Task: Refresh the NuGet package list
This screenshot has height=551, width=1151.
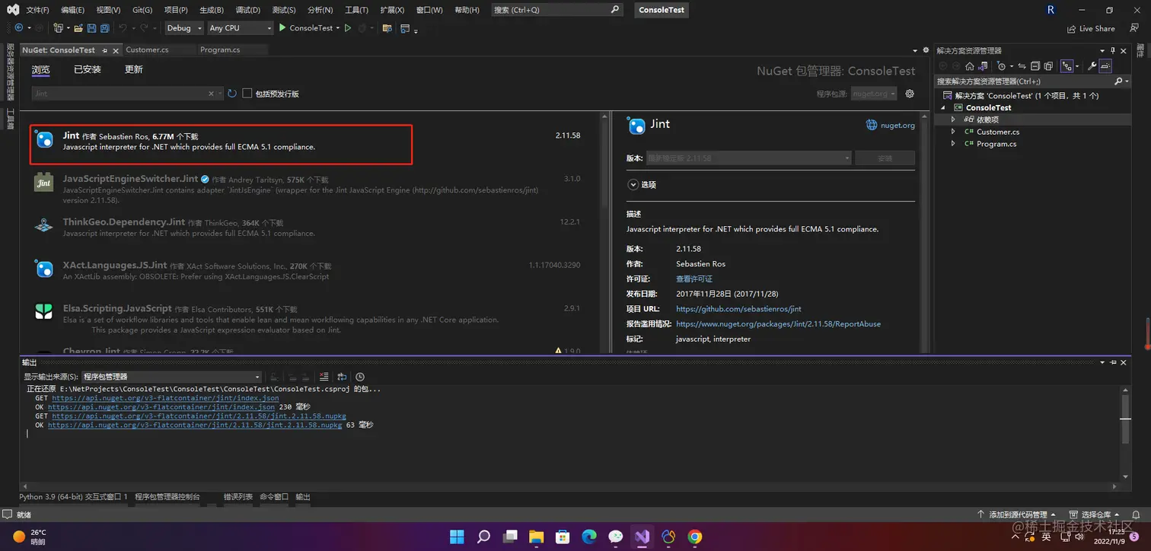Action: tap(232, 94)
